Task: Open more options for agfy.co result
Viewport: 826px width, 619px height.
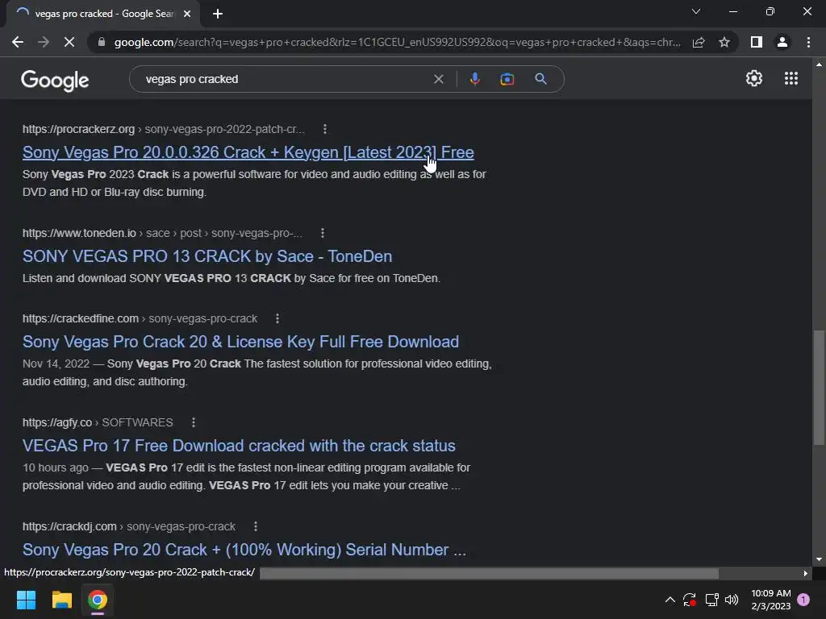Action: tap(194, 422)
